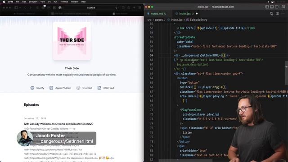Open the File menu
Image resolution: width=288 pixels, height=162 pixels.
pos(18,2)
